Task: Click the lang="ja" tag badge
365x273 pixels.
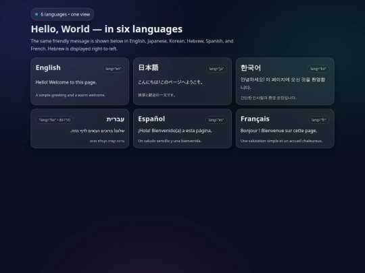Action: tap(216, 69)
